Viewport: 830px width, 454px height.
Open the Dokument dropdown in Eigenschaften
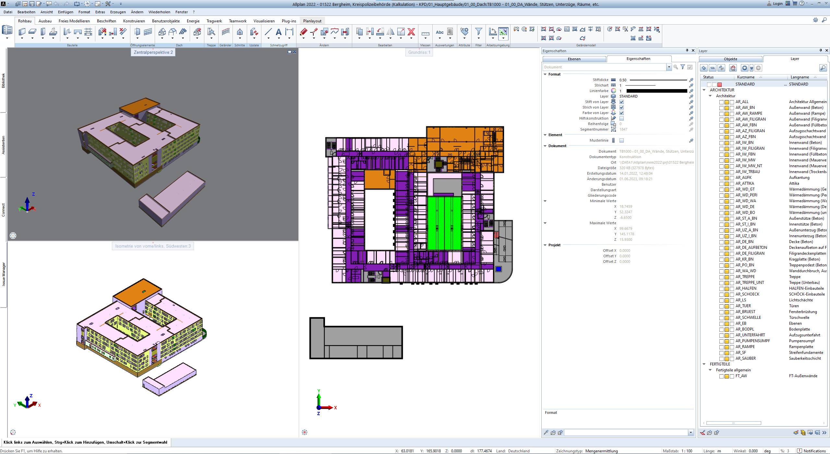[x=669, y=67]
